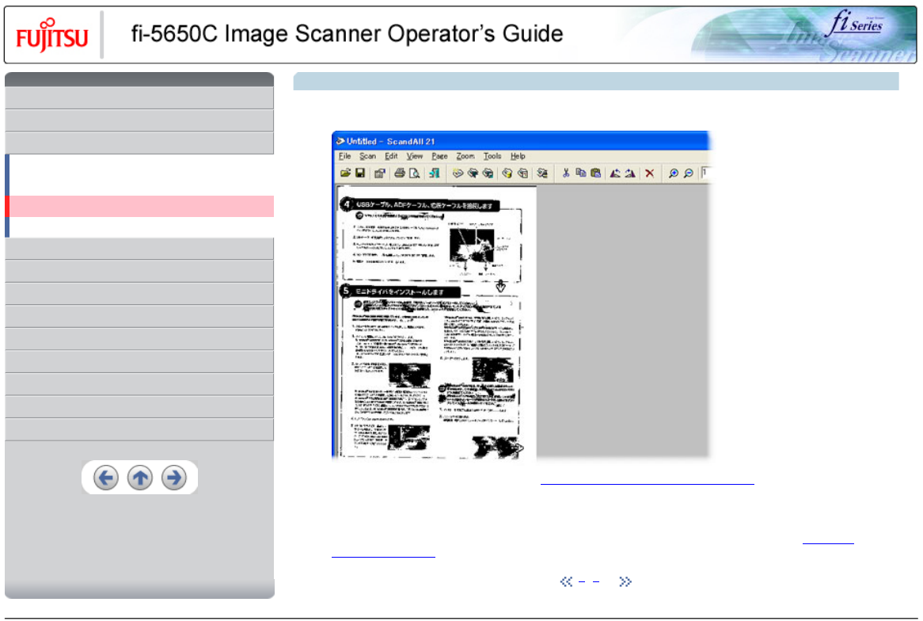This screenshot has width=923, height=621.
Task: Click the red X delete icon
Action: 649,173
